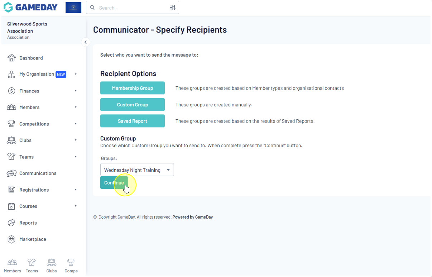
Task: Expand the My Organisation submenu arrow
Action: [x=76, y=74]
